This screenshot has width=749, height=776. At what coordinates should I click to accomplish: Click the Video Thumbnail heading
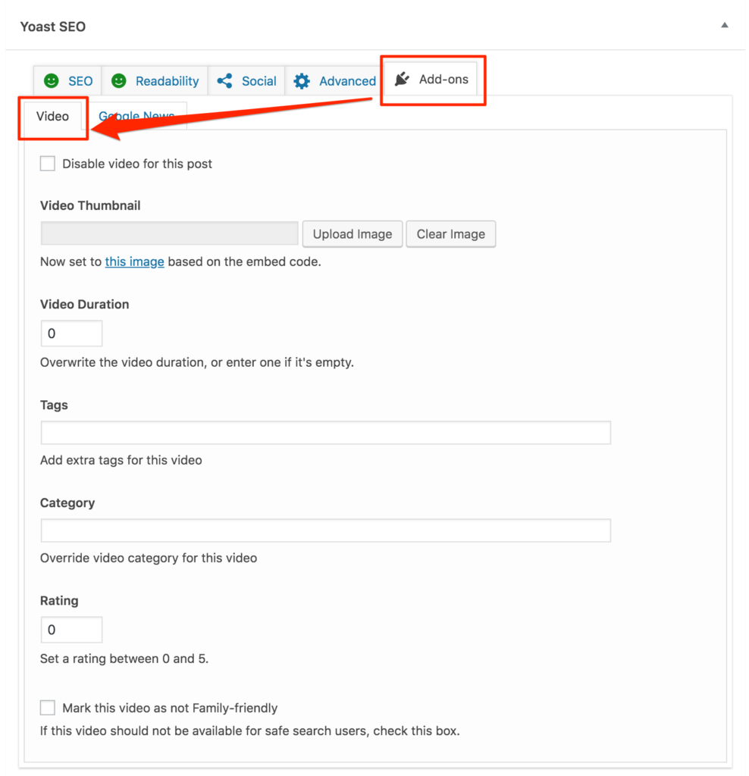[90, 205]
